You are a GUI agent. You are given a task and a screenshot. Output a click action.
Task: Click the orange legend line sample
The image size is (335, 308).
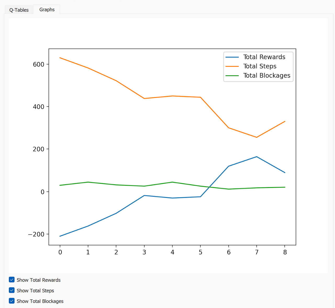tap(232, 66)
